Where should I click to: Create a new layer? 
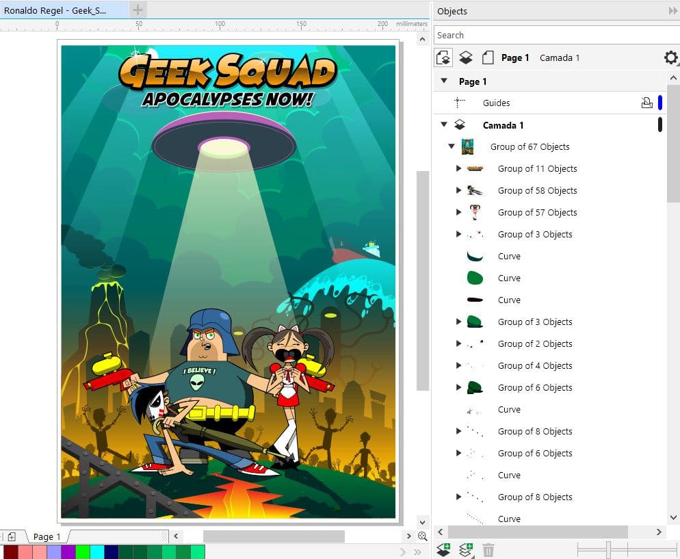point(445,549)
